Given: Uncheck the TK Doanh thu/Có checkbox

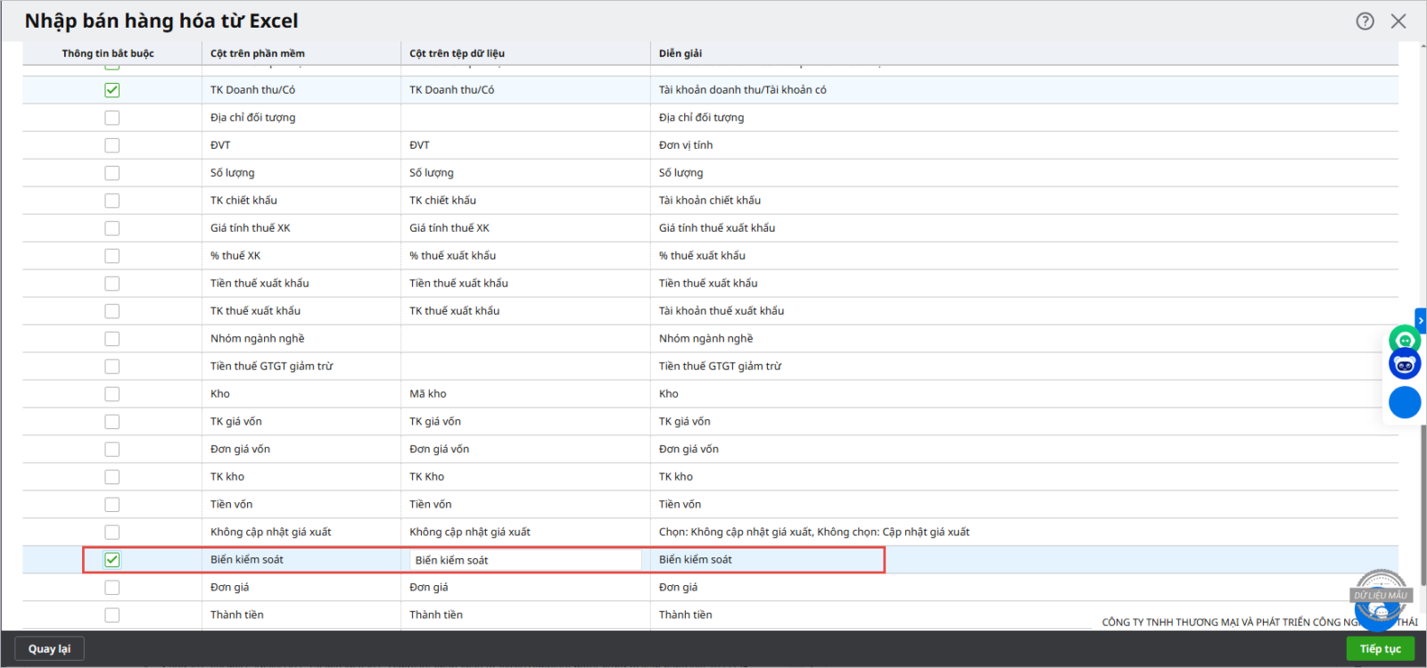Looking at the screenshot, I should [111, 90].
